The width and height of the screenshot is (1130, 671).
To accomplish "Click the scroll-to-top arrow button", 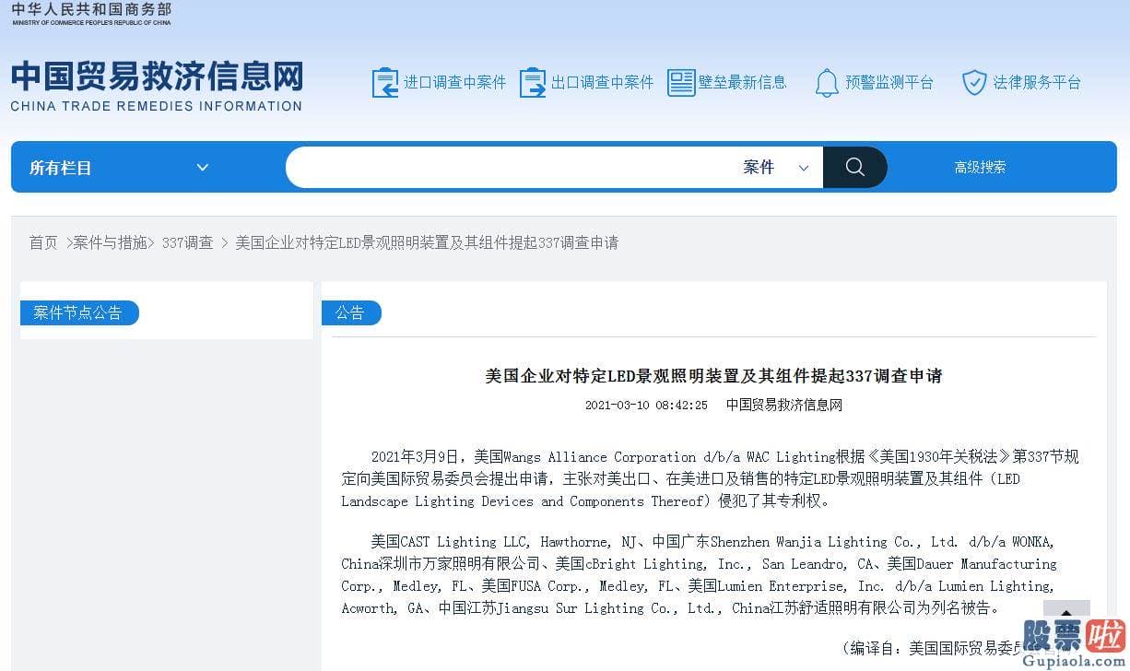I will tap(1066, 613).
